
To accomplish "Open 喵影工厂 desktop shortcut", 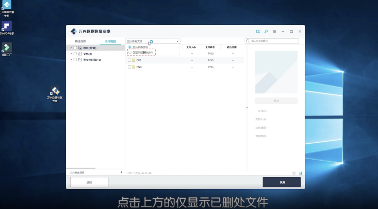I will point(6,50).
